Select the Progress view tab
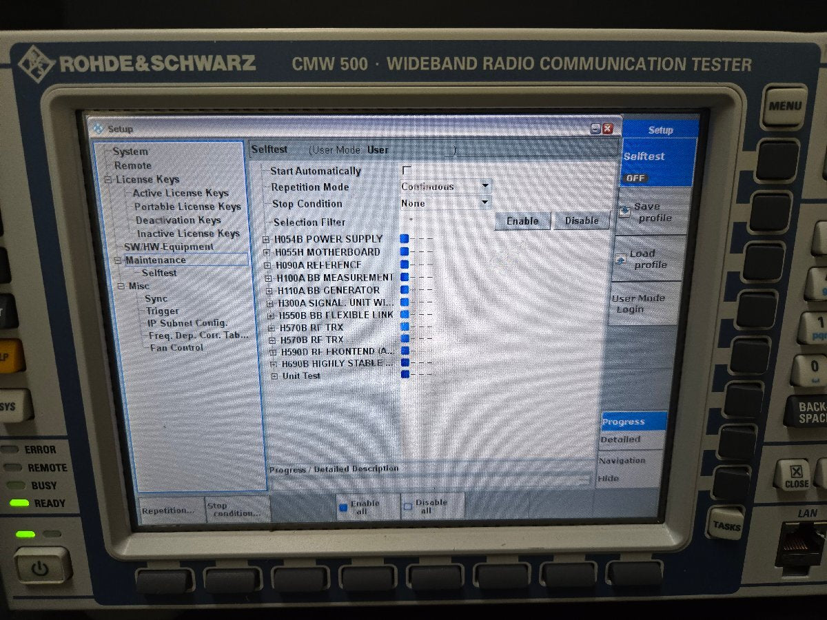 coord(633,422)
